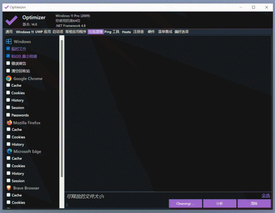Click the Mozilla Firefox heading text
The image size is (275, 213).
coord(27,123)
